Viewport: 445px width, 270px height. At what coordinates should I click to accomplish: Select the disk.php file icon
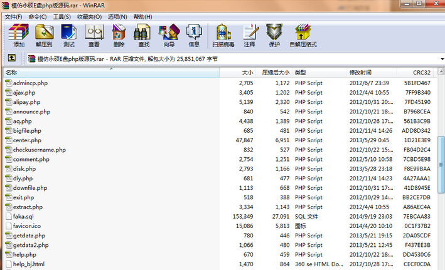coord(9,169)
